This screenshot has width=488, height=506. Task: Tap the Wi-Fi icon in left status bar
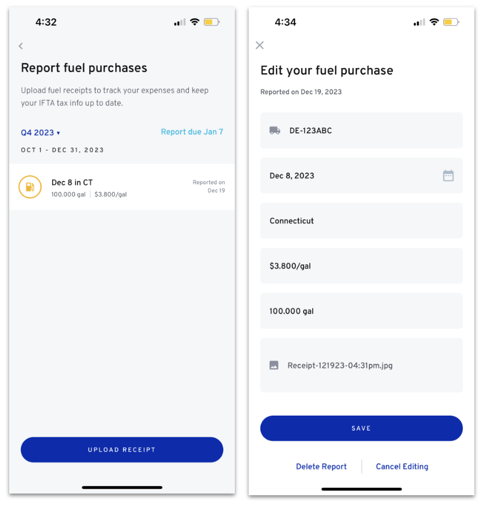[x=195, y=22]
